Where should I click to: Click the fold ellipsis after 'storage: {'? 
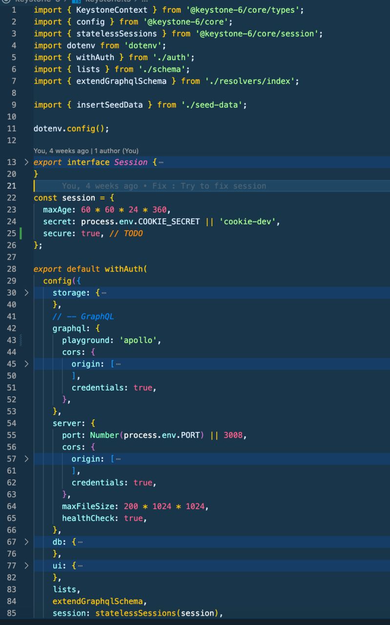(104, 293)
